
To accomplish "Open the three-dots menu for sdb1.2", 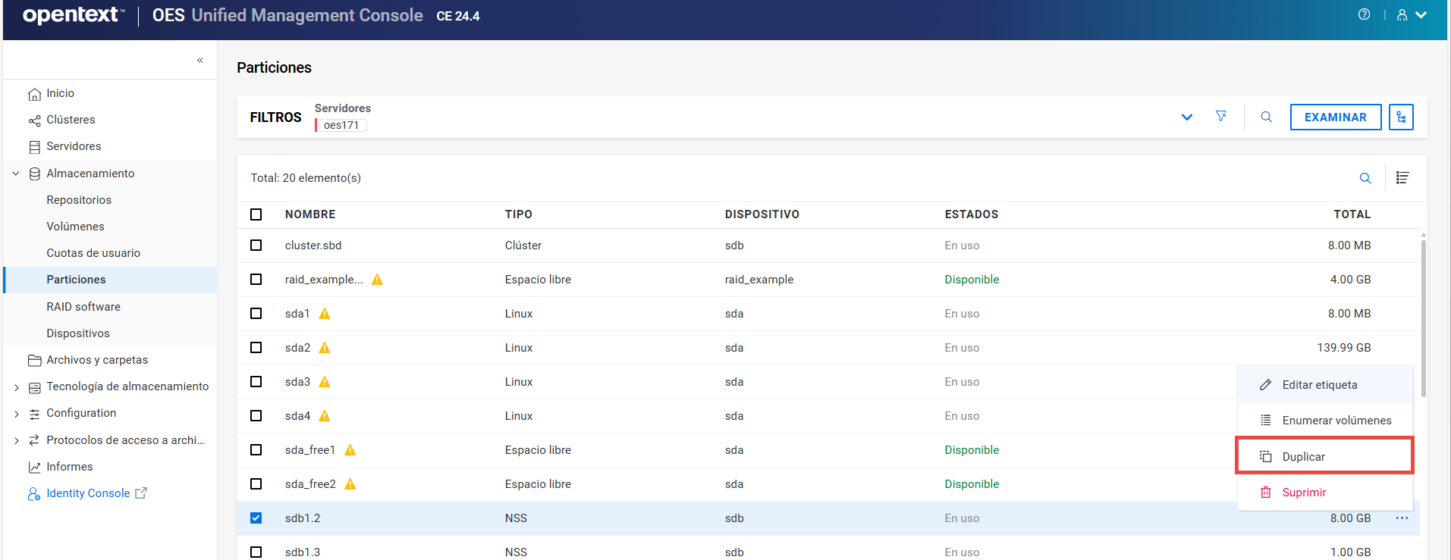I will (x=1402, y=518).
